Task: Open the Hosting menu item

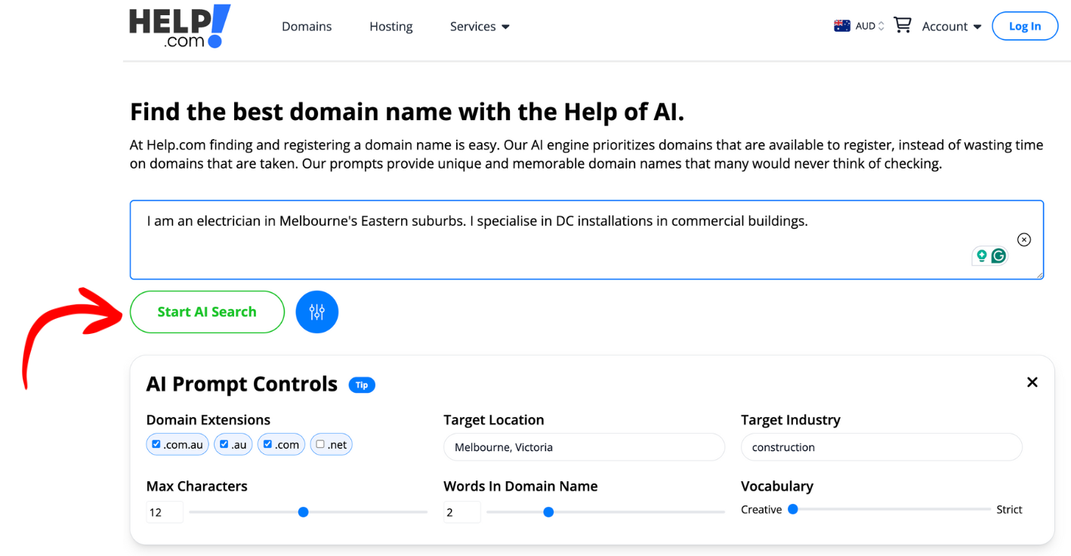Action: click(x=390, y=26)
